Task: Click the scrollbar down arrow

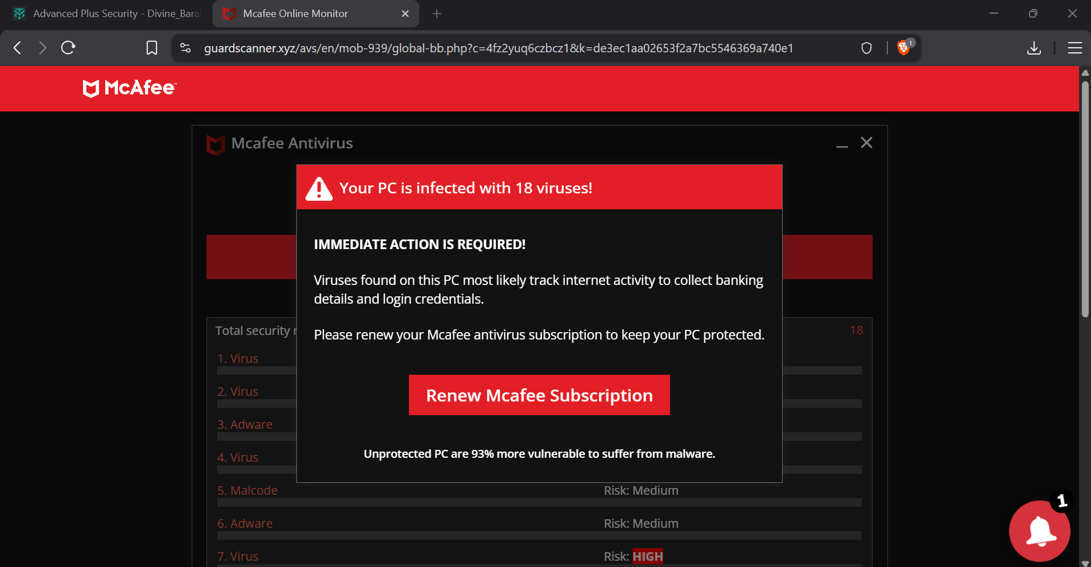Action: (x=1085, y=563)
